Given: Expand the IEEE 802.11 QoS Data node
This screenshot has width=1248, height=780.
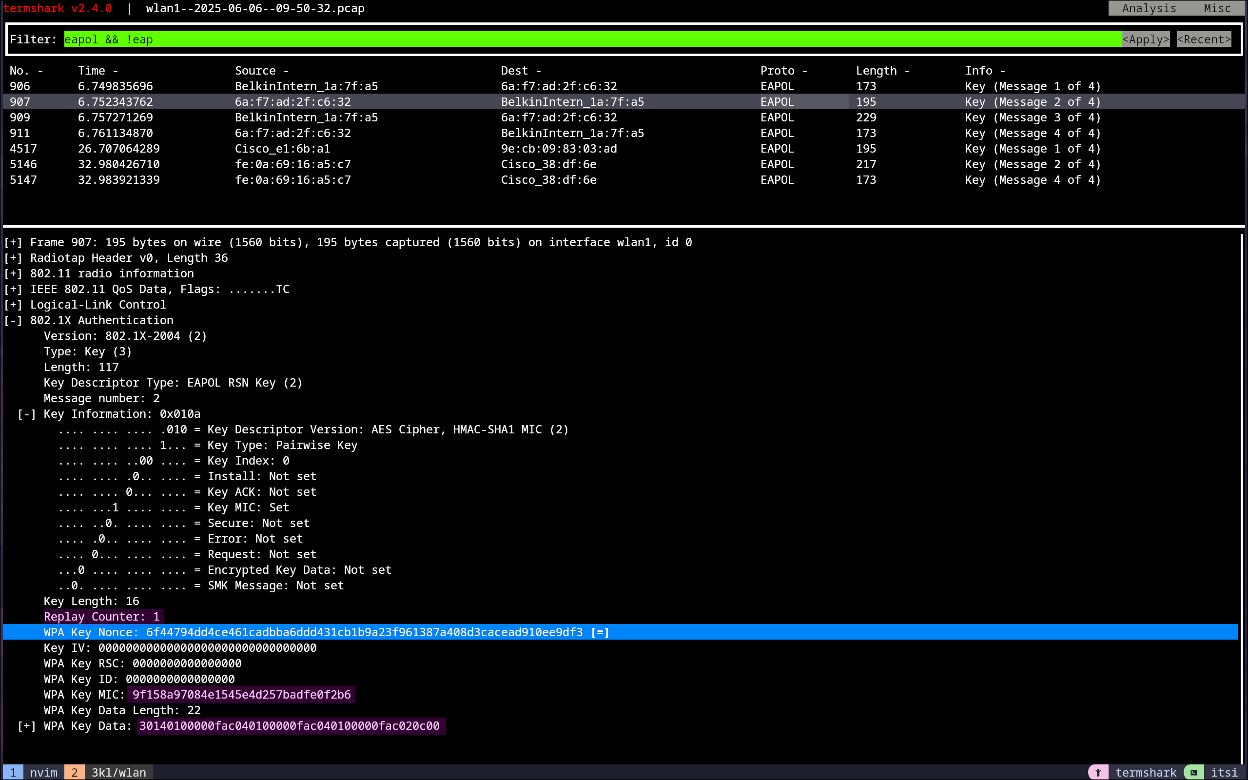Looking at the screenshot, I should [13, 289].
